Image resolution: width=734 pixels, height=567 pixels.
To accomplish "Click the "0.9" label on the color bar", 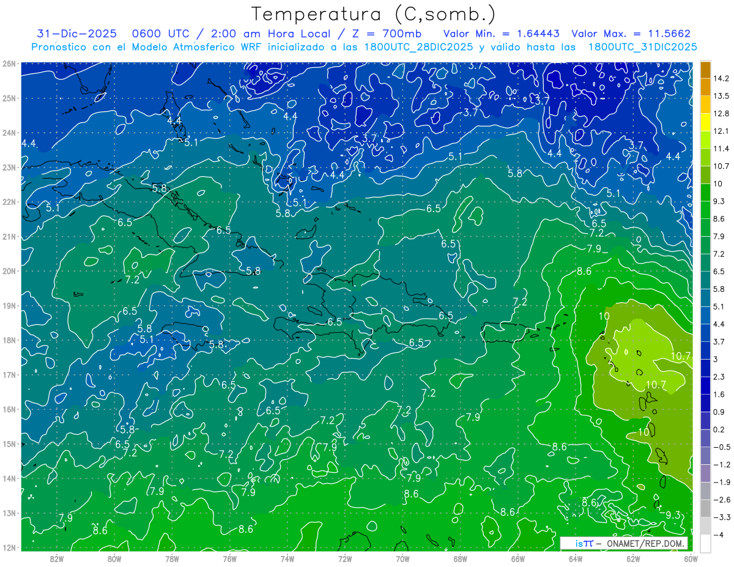I will (x=719, y=412).
